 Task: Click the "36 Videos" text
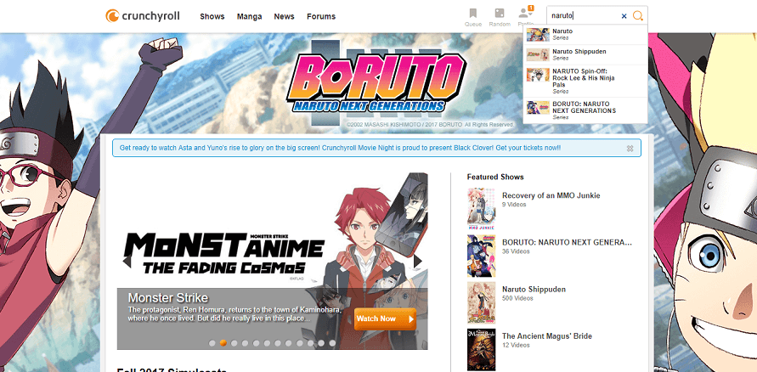516,251
